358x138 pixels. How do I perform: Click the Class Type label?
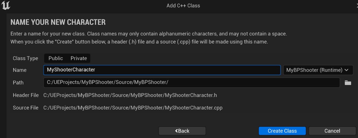[x=25, y=58]
